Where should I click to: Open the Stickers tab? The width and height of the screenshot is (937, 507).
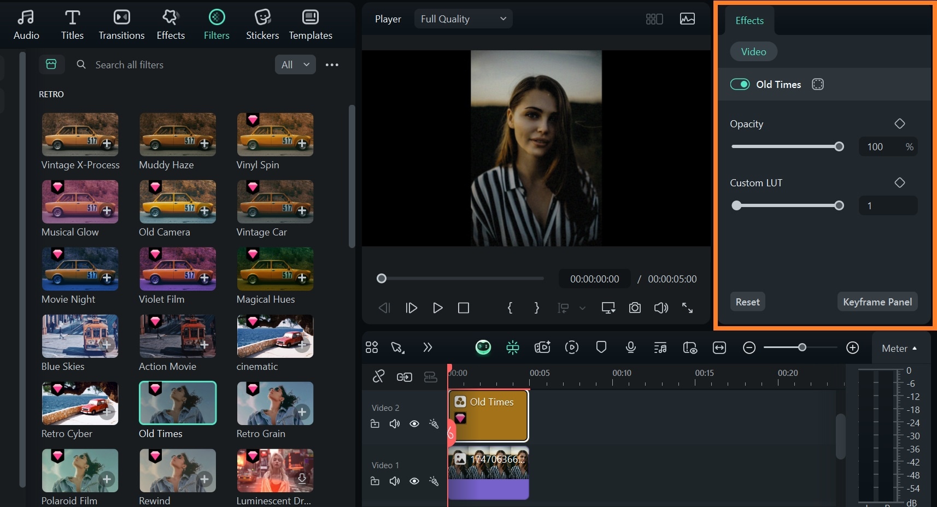click(x=262, y=25)
